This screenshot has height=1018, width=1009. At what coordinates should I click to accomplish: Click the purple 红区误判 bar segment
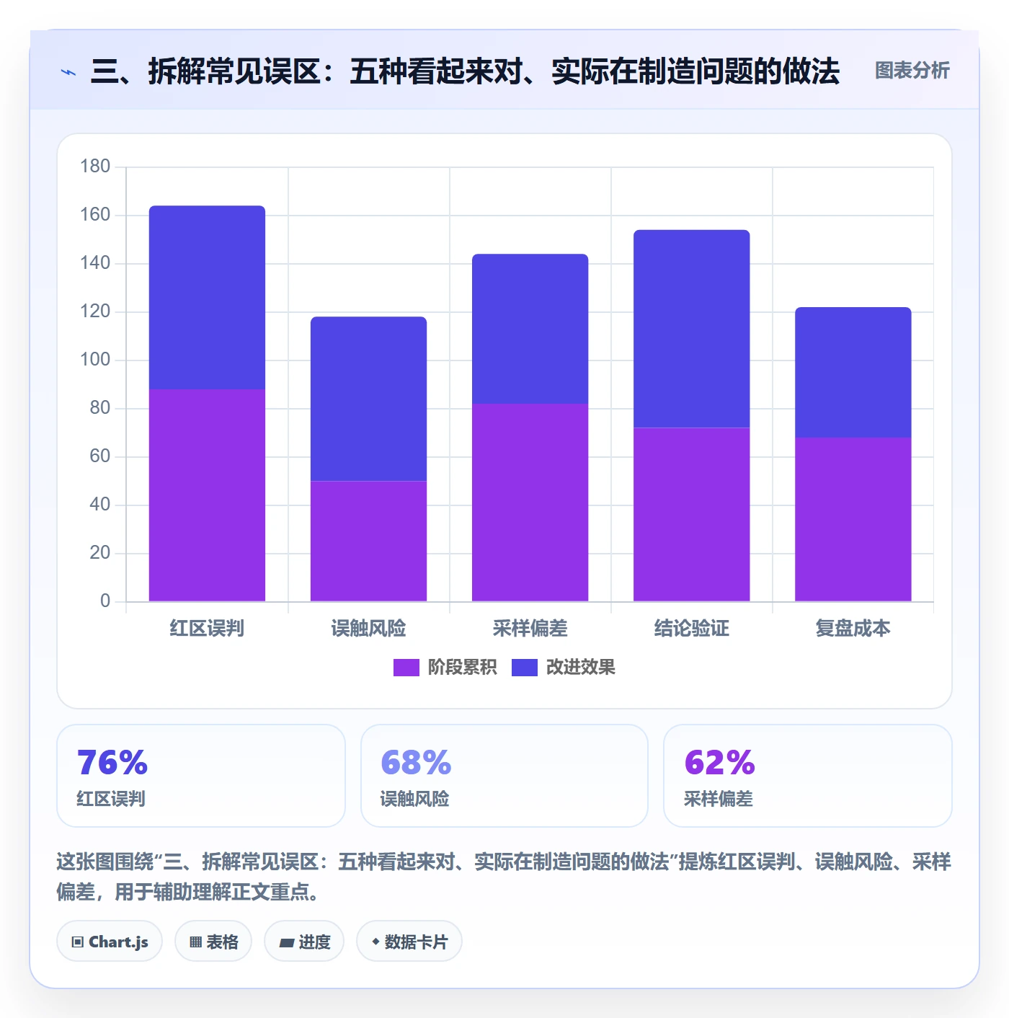click(x=207, y=495)
